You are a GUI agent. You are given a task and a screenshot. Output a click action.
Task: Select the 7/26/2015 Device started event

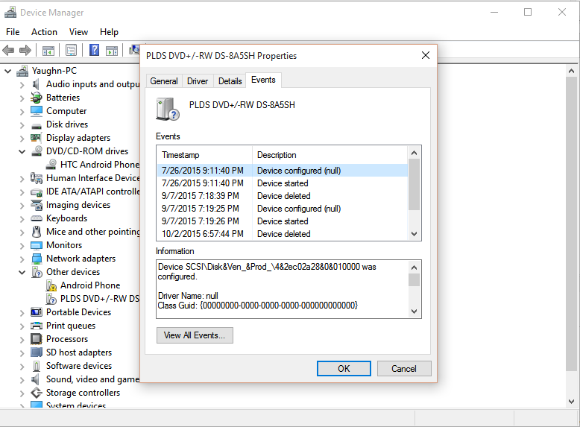(x=283, y=183)
